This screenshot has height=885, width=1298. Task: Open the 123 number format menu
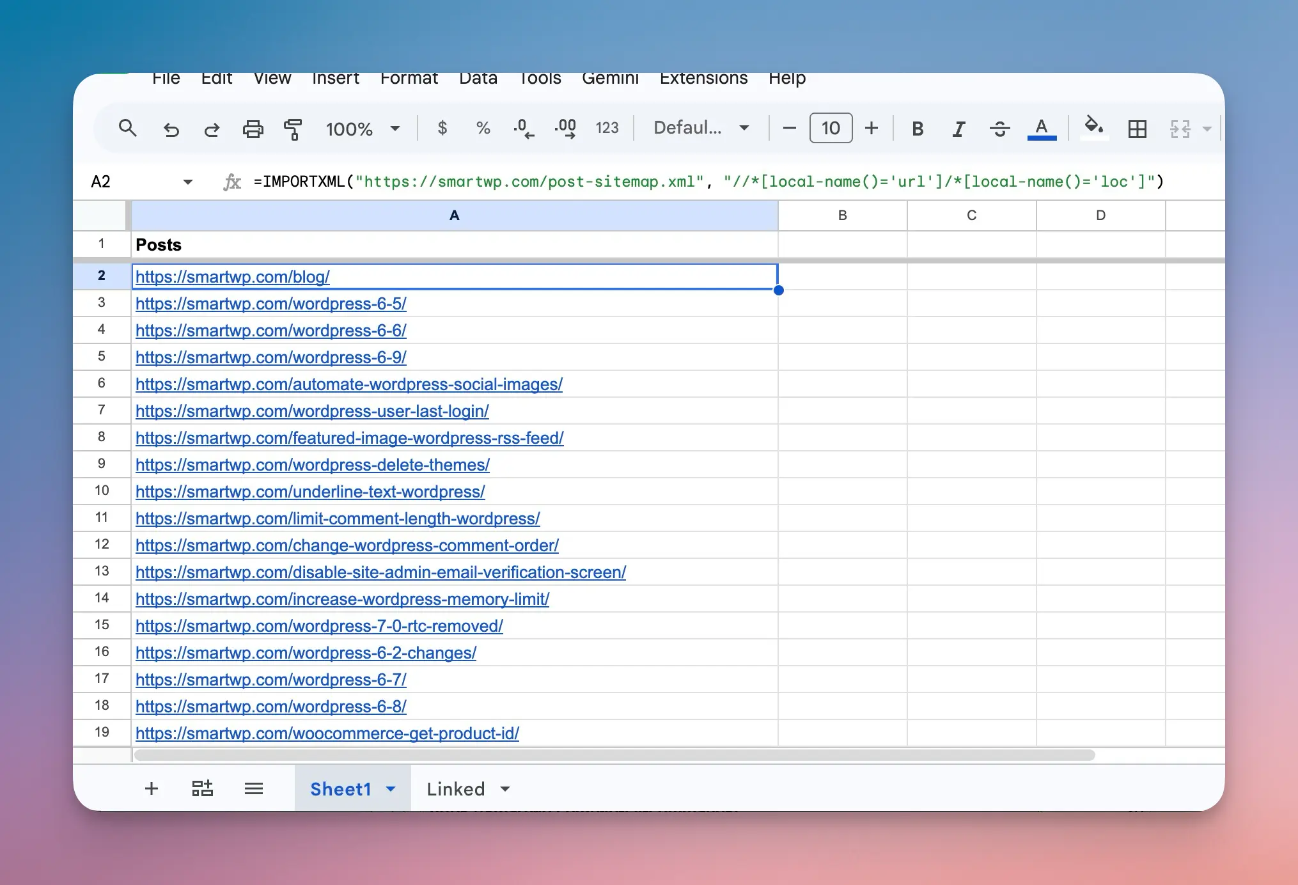click(x=607, y=128)
